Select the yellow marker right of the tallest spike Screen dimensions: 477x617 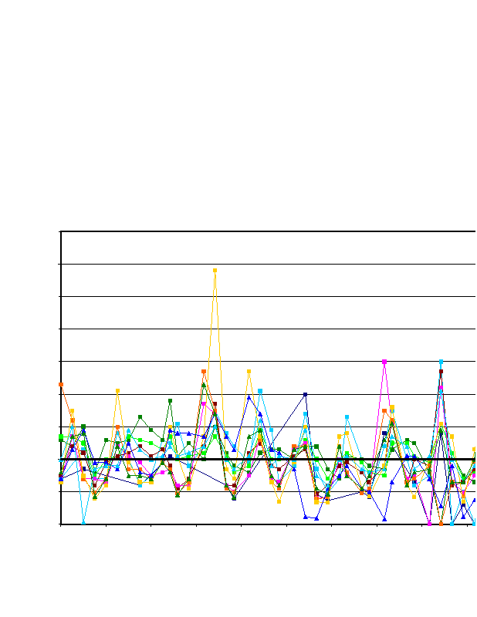(249, 371)
